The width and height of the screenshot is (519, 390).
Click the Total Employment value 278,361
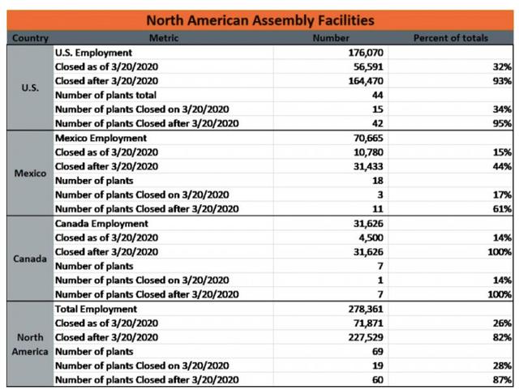point(366,309)
